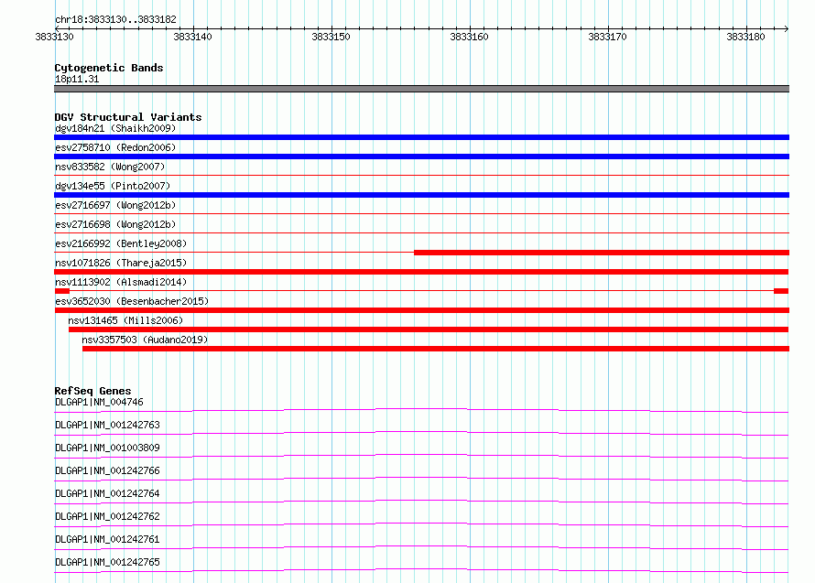
Task: Click the blue dgv134e55 variant bar
Action: tap(421, 195)
